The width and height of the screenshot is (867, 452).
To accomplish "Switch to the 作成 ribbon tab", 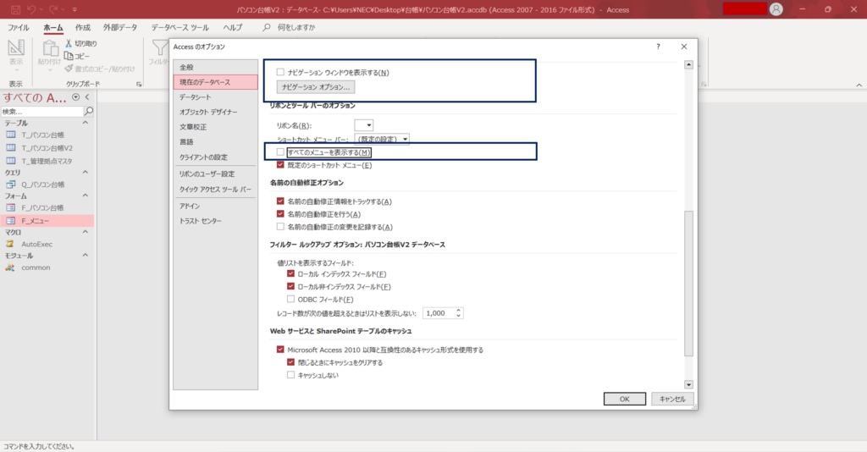I will click(83, 27).
